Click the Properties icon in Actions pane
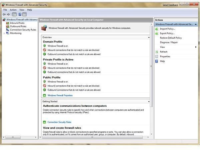This screenshot has height=150, width=200. click(157, 57)
